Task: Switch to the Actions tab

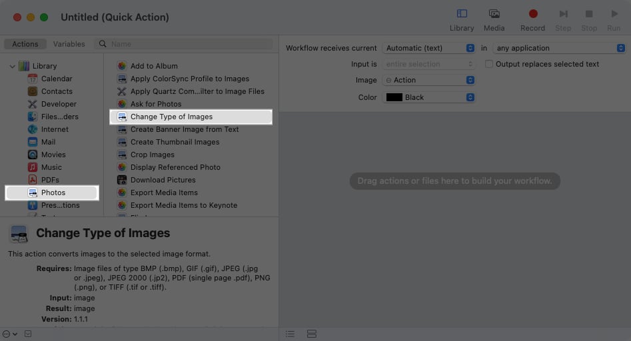Action: point(25,44)
